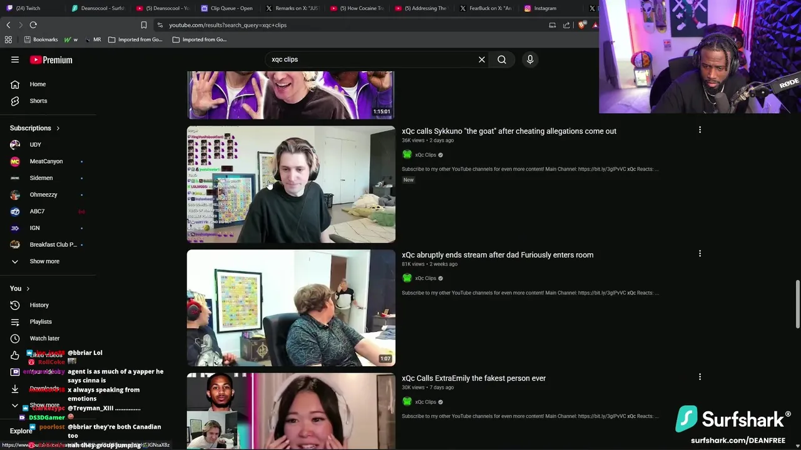801x450 pixels.
Task: Click the 1:15:01 video thumbnail at top
Action: [x=291, y=94]
